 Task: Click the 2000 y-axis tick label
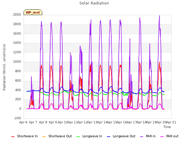tap(17, 14)
